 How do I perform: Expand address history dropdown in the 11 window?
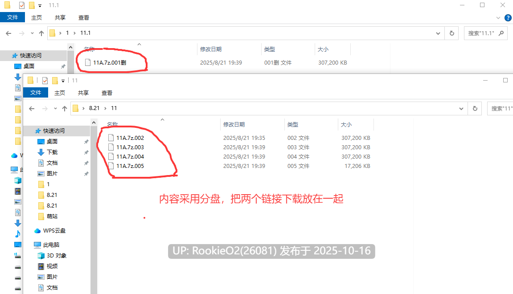click(x=461, y=108)
